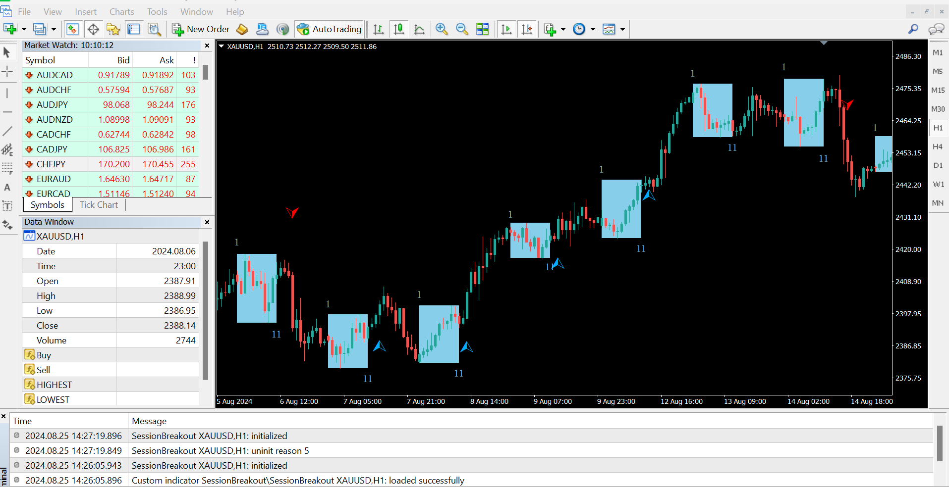Expand the Periods dropdown arrow
Screen dimensions: 949x487
coord(593,29)
